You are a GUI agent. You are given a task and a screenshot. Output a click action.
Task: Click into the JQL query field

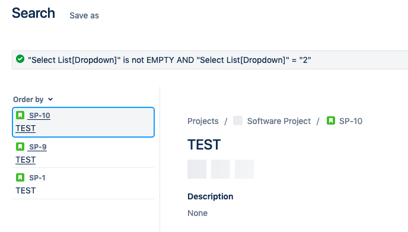click(x=210, y=60)
